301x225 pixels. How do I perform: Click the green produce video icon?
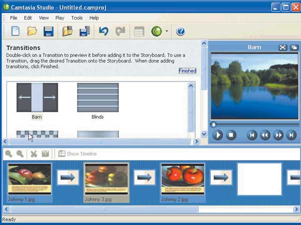click(157, 31)
